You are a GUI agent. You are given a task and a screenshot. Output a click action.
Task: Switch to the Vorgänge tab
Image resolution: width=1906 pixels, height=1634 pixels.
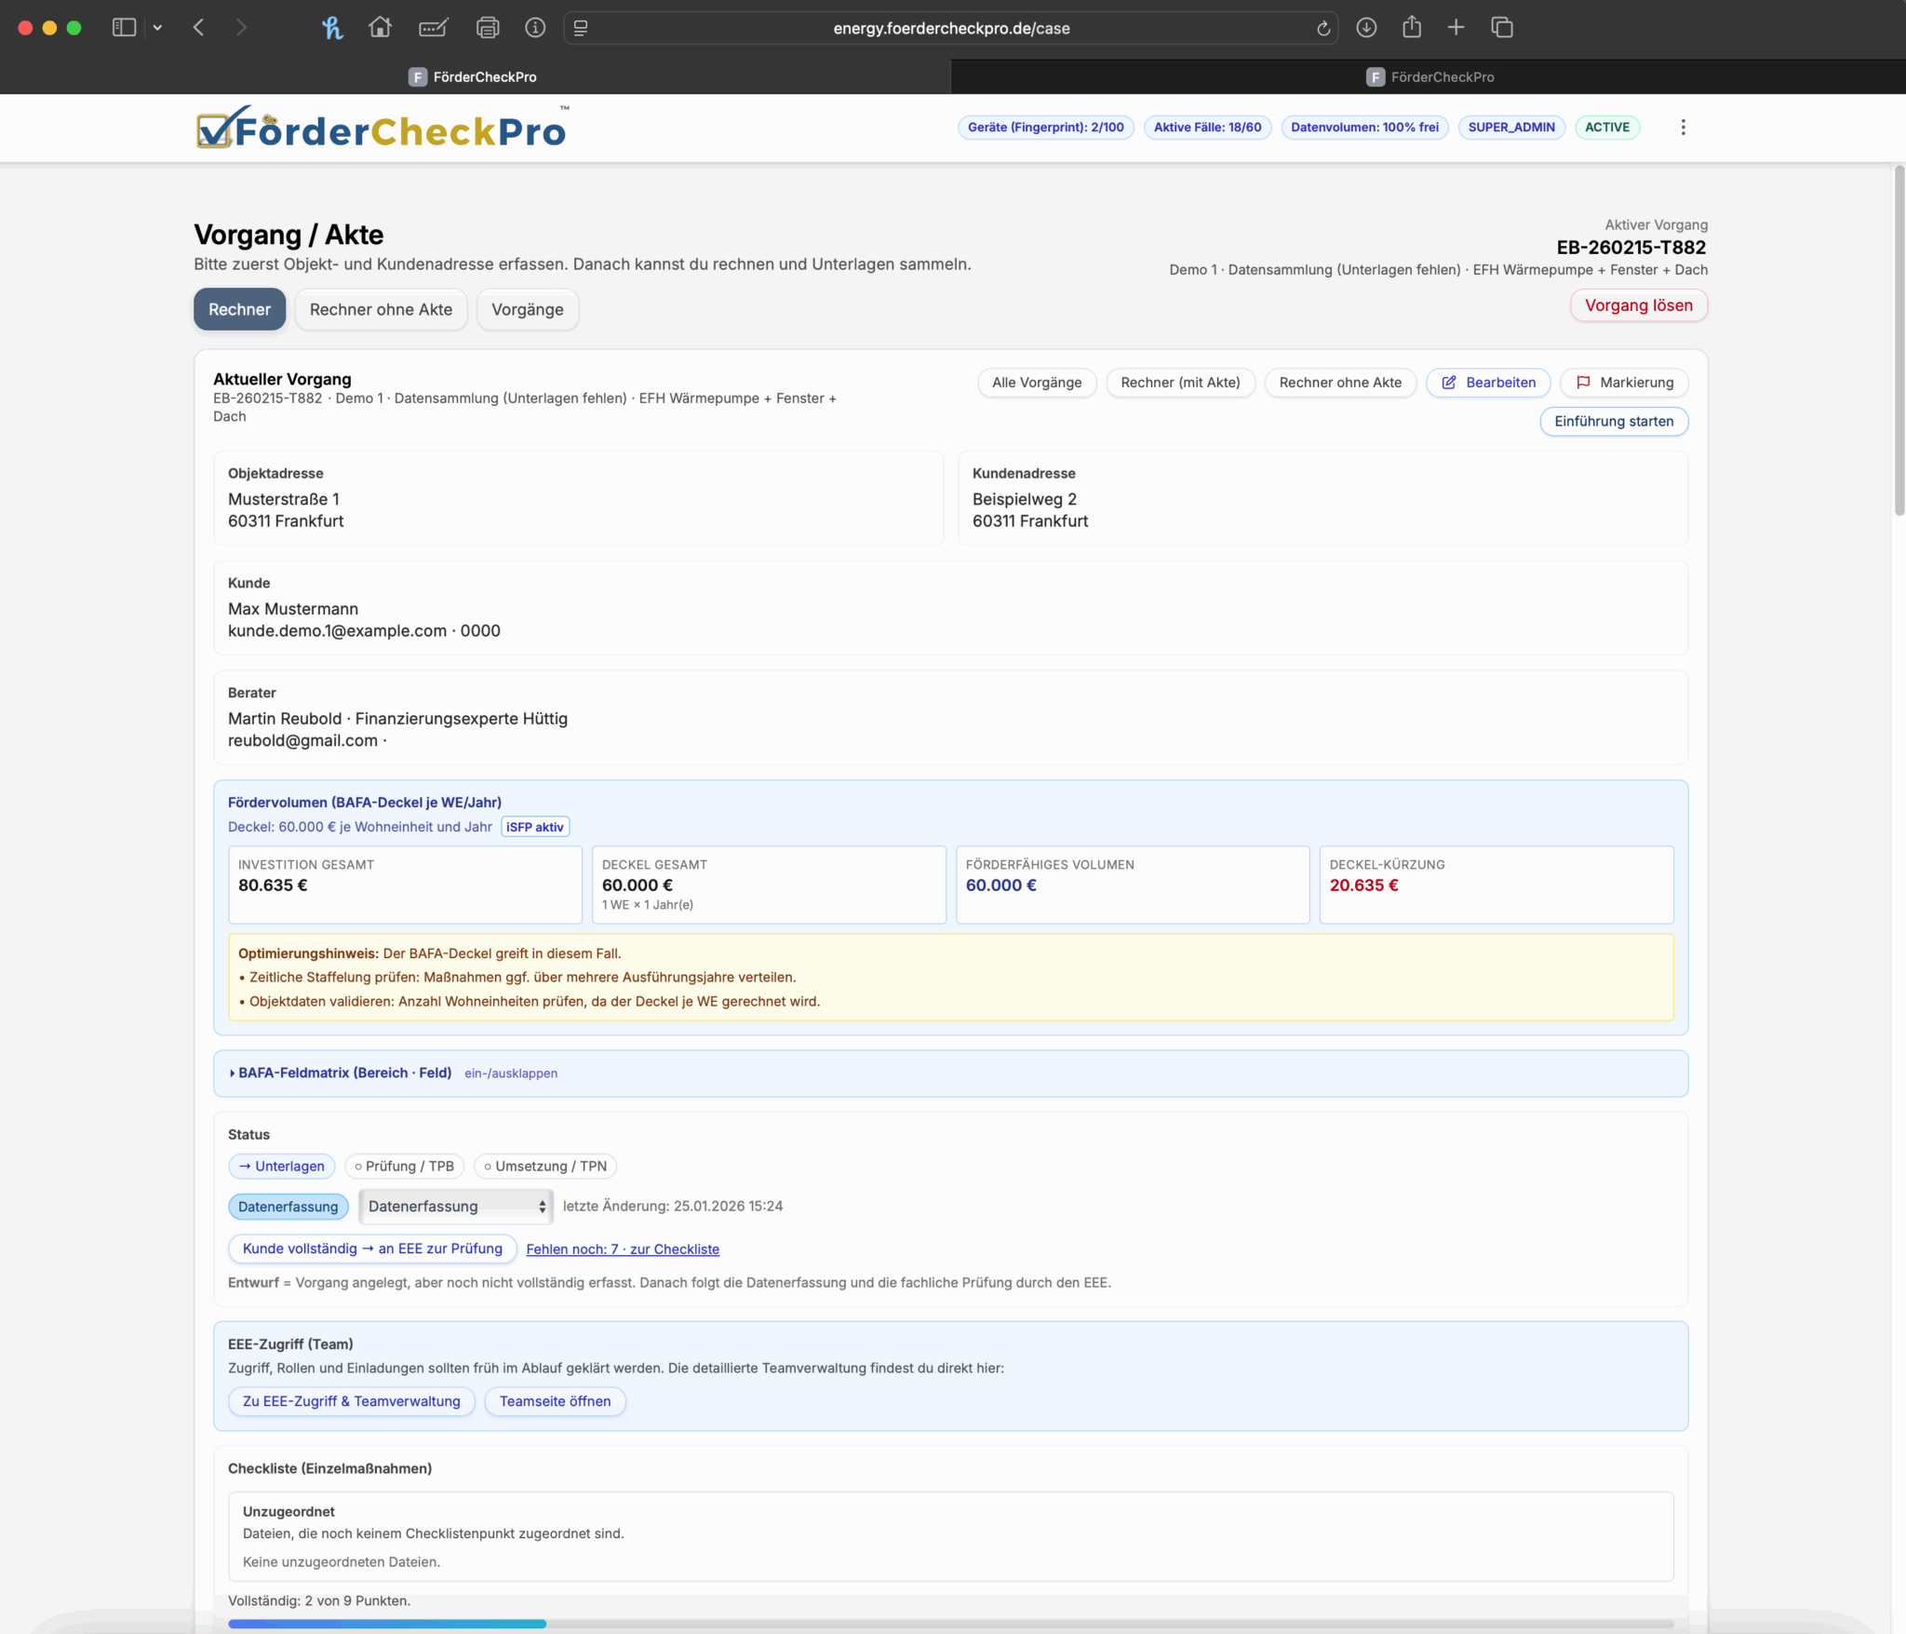tap(527, 309)
